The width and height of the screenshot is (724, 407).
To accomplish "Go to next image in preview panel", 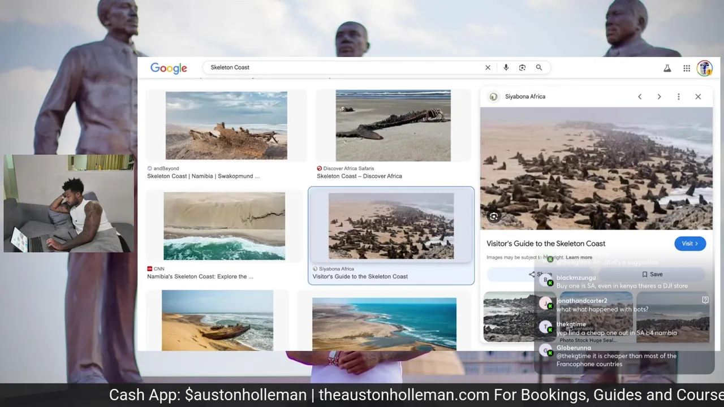I will tap(659, 97).
